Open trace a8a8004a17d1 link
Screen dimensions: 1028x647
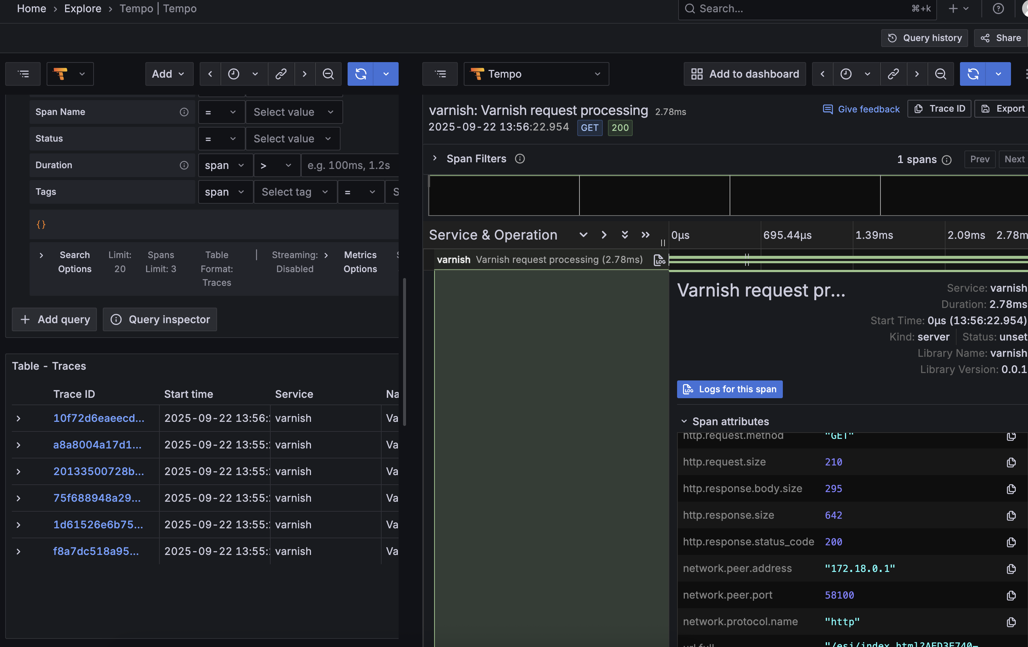click(x=97, y=445)
